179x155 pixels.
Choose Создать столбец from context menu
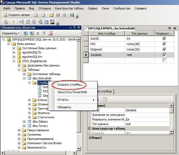click(x=71, y=85)
